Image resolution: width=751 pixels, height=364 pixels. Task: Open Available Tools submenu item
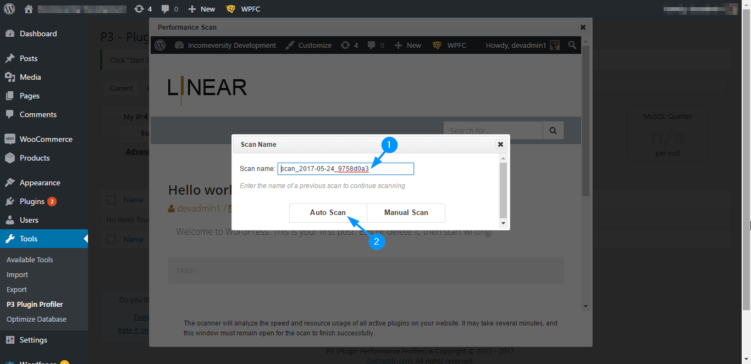[x=30, y=260]
